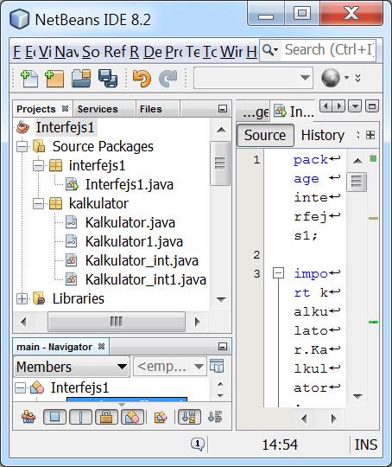Click the Undo toolbar icon
The width and height of the screenshot is (392, 467).
pyautogui.click(x=142, y=79)
